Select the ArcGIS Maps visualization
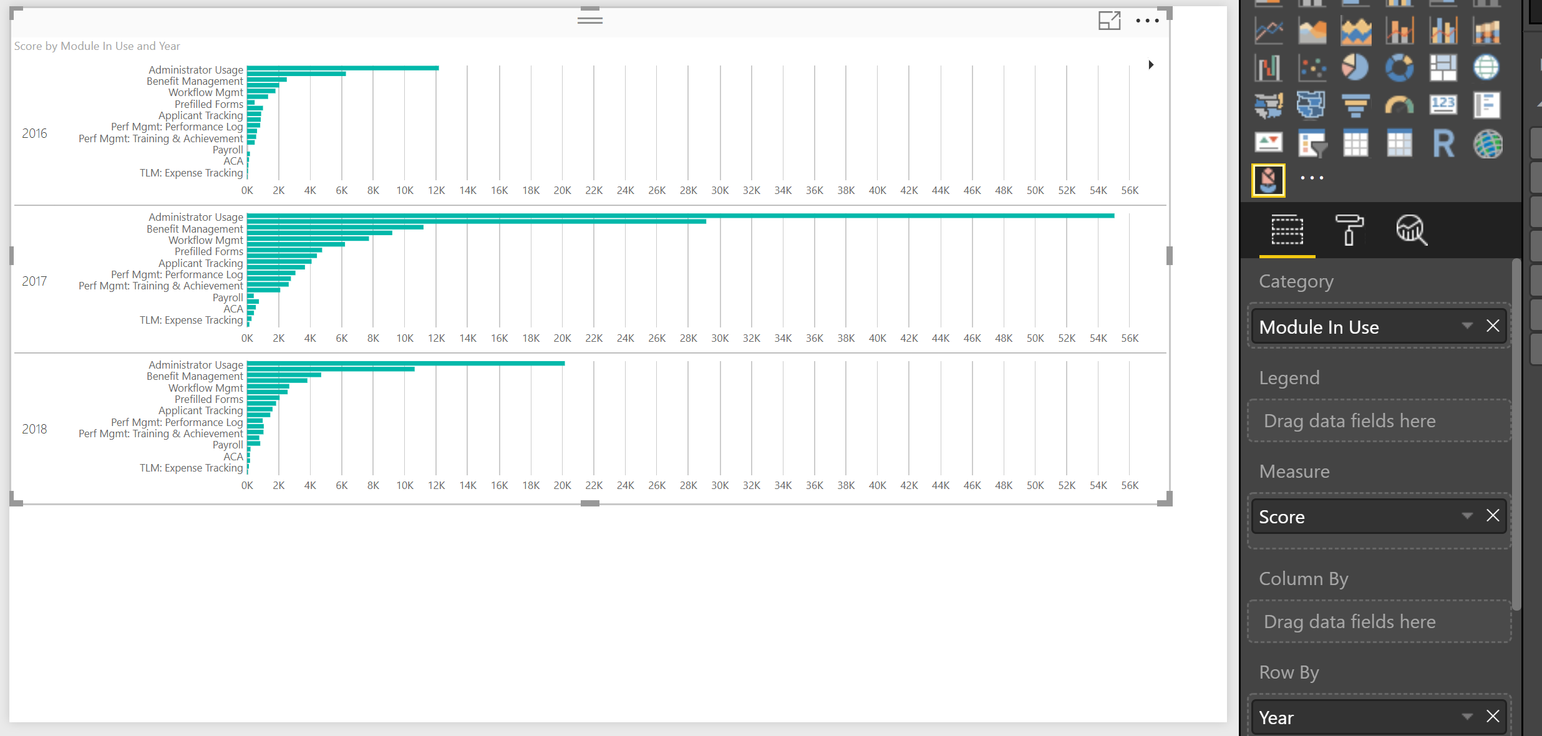 click(1488, 143)
